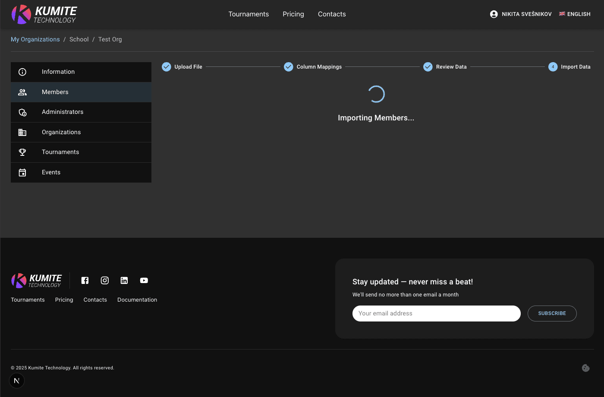Click the Instagram social icon

(104, 280)
